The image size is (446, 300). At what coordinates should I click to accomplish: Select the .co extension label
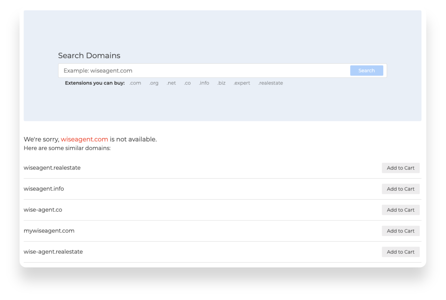pos(187,83)
